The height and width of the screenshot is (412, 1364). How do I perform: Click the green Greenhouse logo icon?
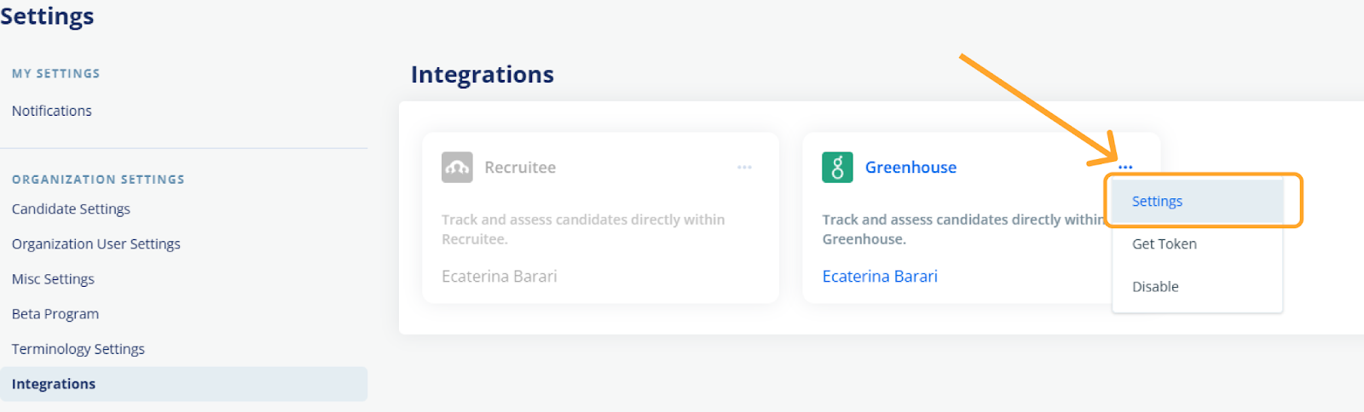tap(837, 167)
